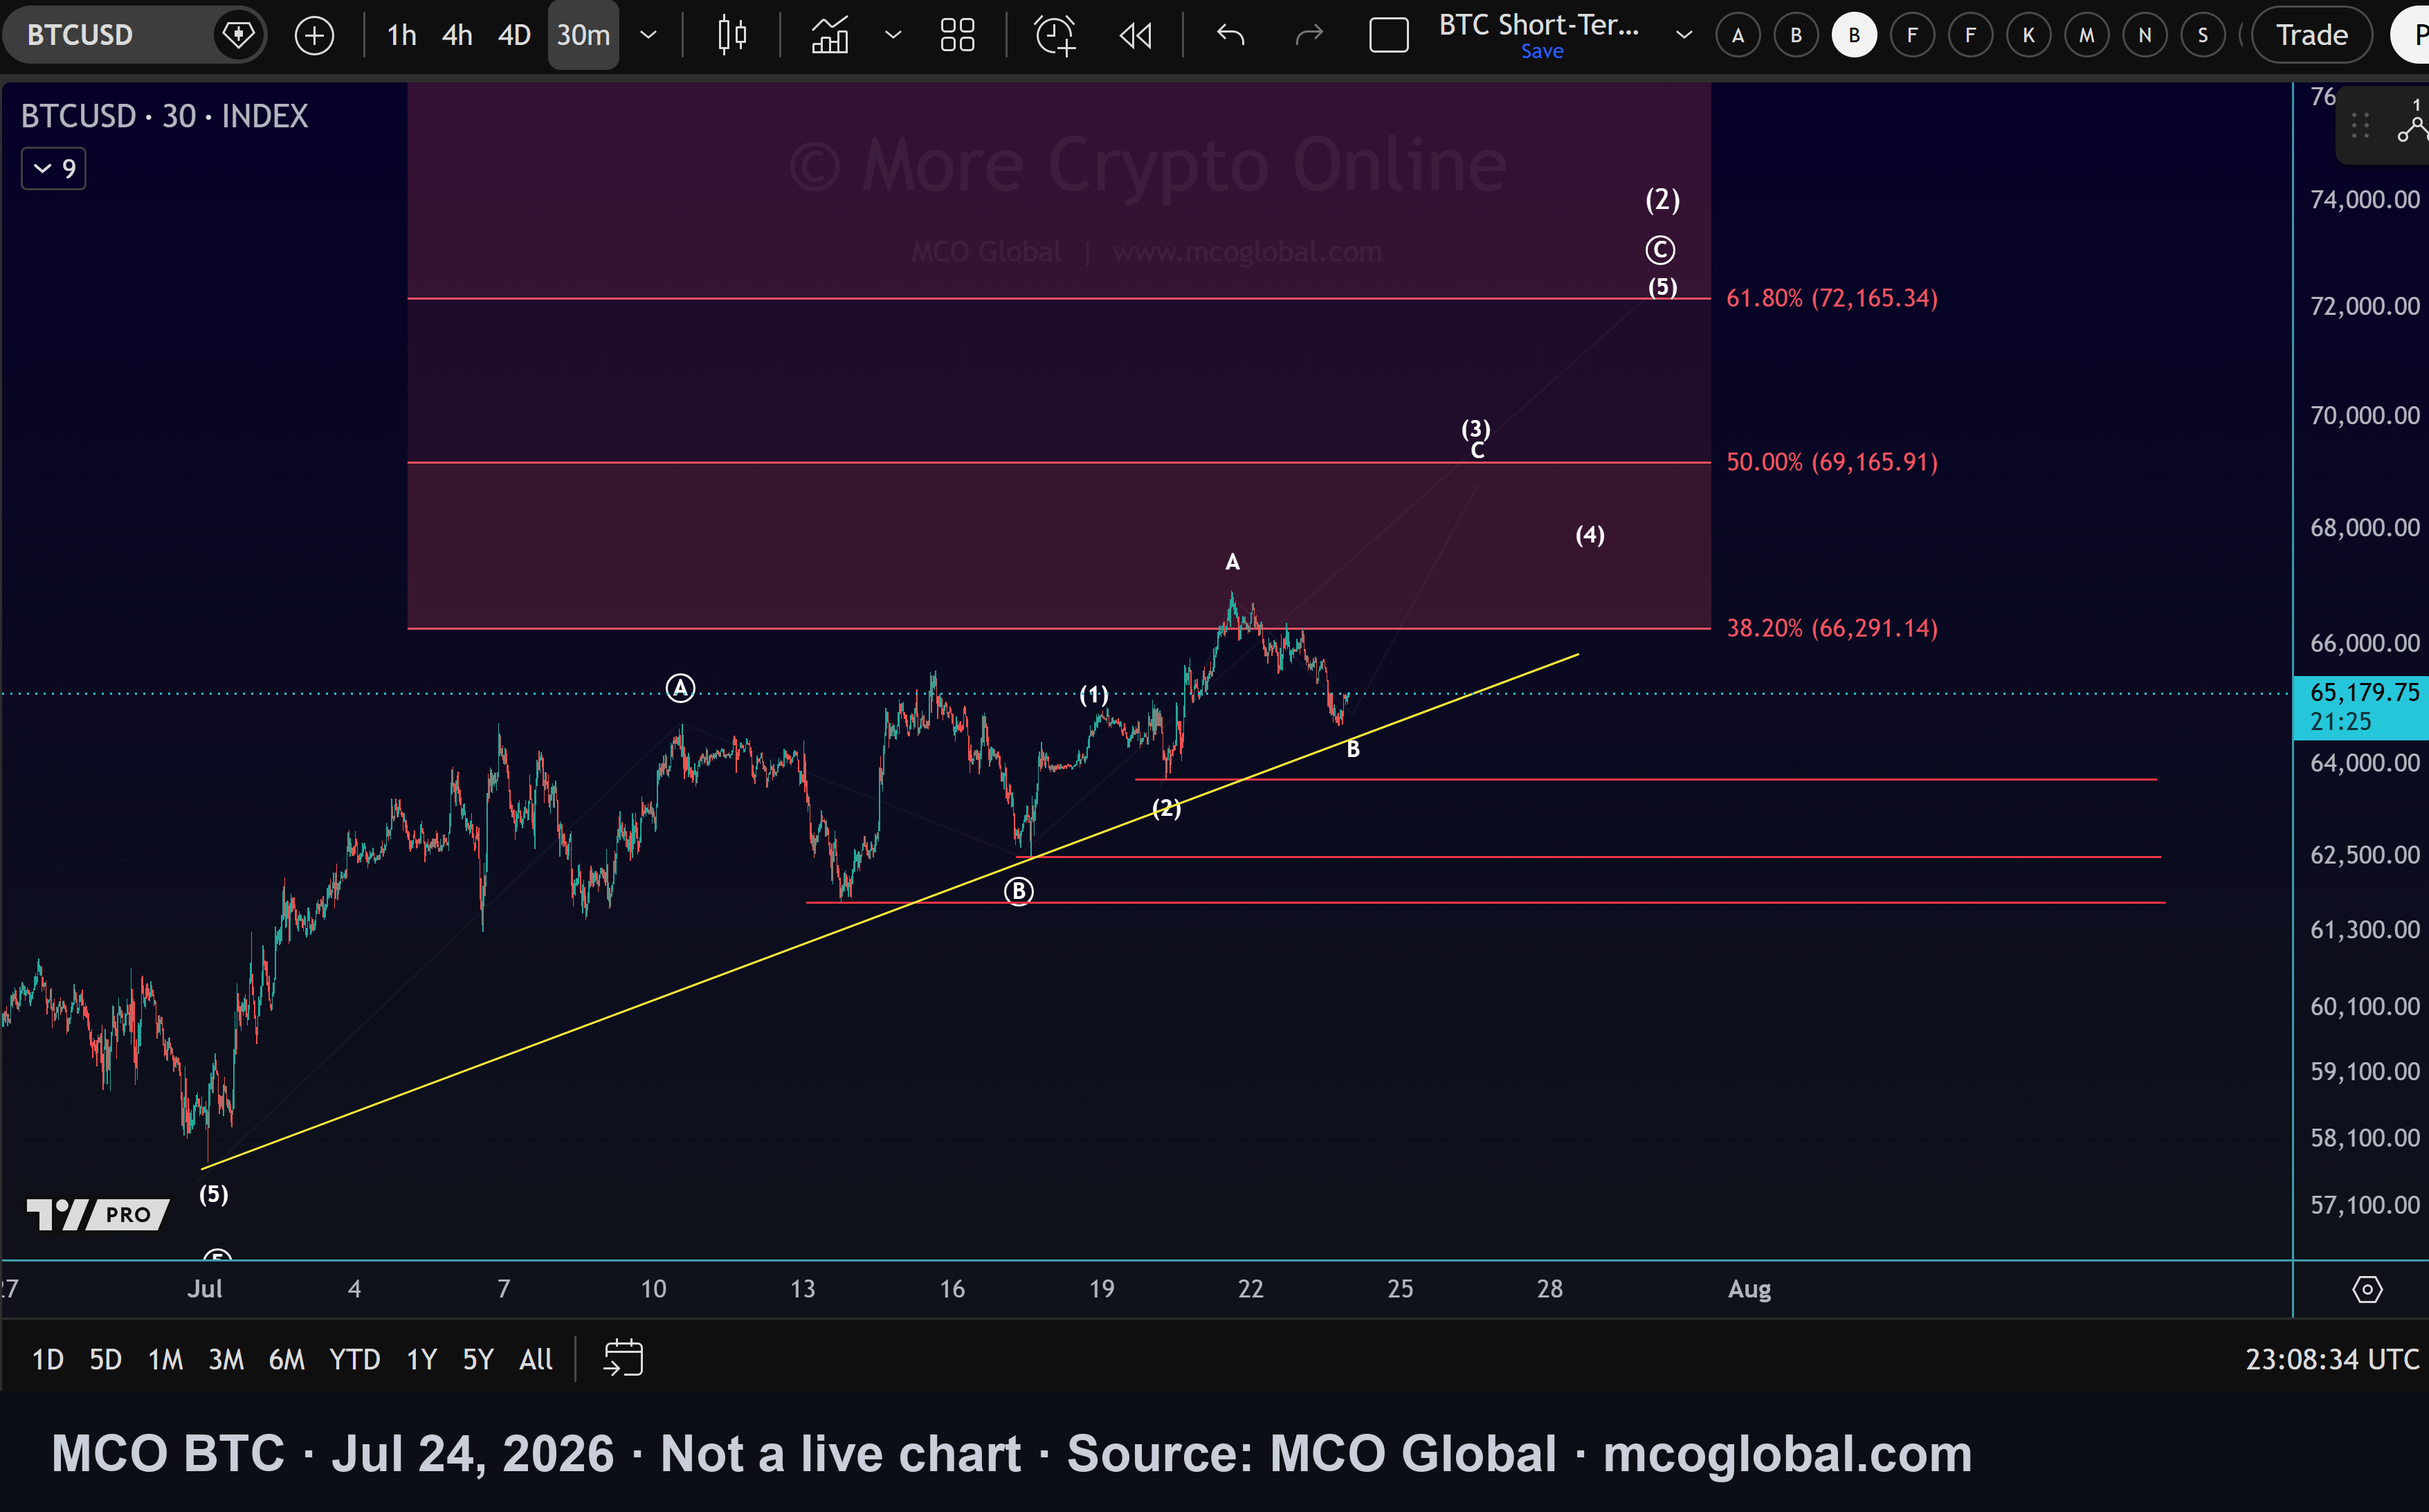Select the circled A layout shortcut
Image resolution: width=2429 pixels, height=1512 pixels.
1738,36
